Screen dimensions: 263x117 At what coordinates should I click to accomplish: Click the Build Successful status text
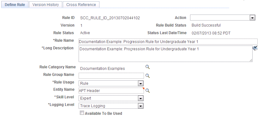click(206, 25)
